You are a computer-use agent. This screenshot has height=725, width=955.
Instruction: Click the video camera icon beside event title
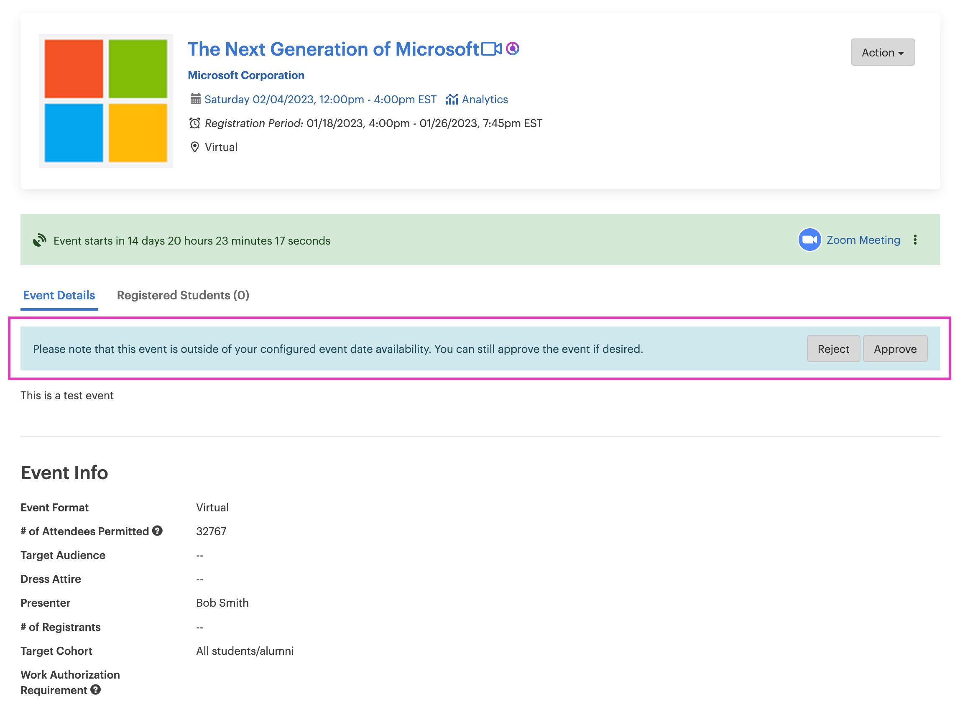(x=491, y=49)
